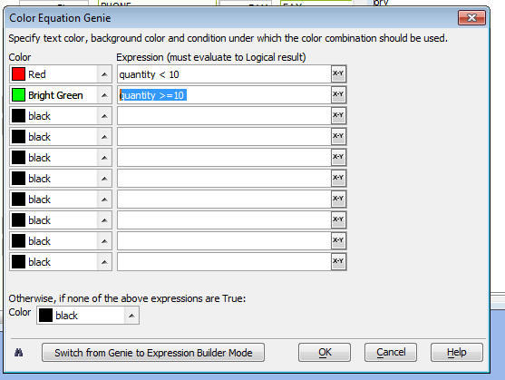Open X-Y builder on seventh expression row
The image size is (505, 380).
pyautogui.click(x=338, y=200)
